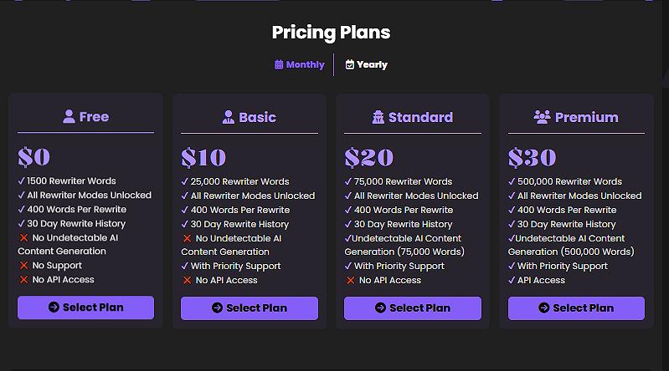Select Plan for the Free tier
This screenshot has height=371, width=669.
(x=85, y=307)
